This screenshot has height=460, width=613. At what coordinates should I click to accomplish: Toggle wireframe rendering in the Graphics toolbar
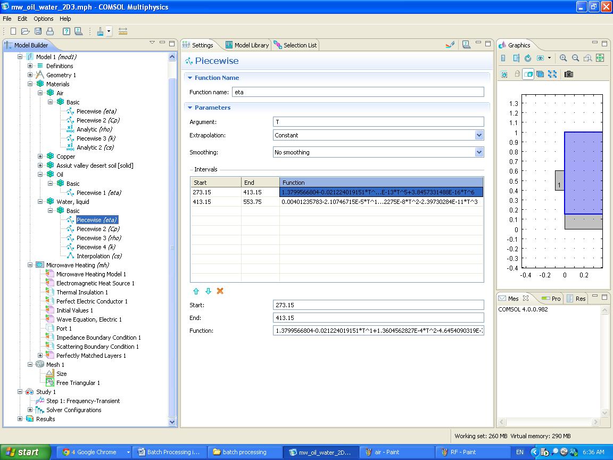[552, 74]
